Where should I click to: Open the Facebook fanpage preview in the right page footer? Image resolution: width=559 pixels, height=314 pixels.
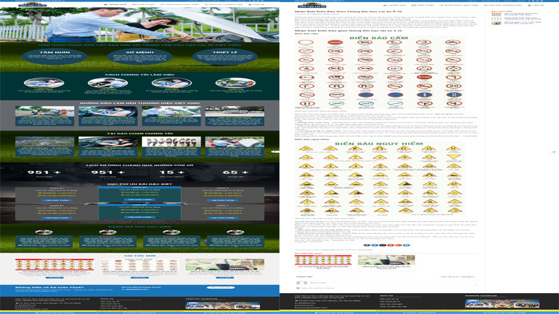502,304
